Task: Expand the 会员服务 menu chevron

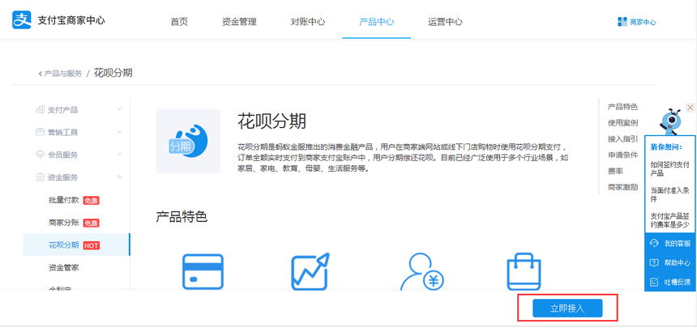Action: tap(120, 155)
